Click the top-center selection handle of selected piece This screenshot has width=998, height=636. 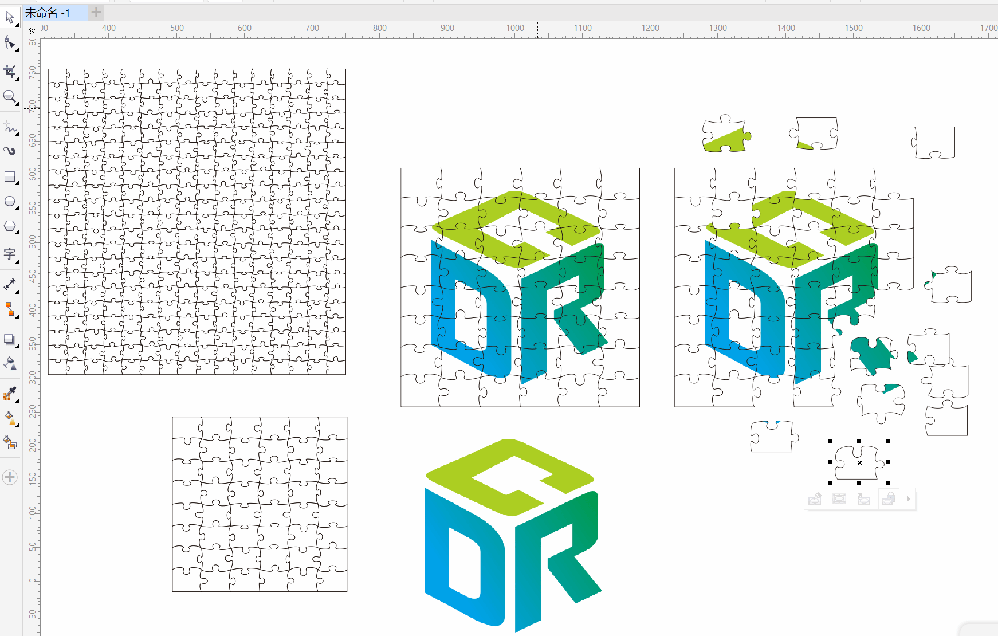coord(859,442)
